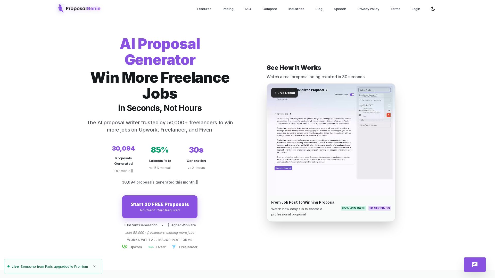Visit the Privacy Policy page
Image resolution: width=495 pixels, height=278 pixels.
368,9
